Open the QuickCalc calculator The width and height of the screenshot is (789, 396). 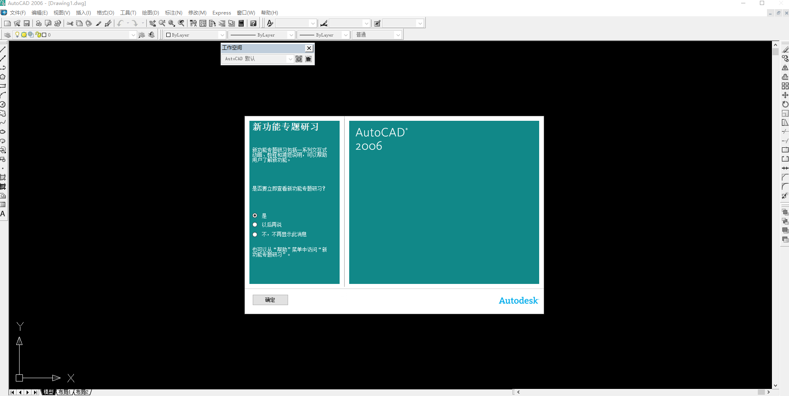241,23
